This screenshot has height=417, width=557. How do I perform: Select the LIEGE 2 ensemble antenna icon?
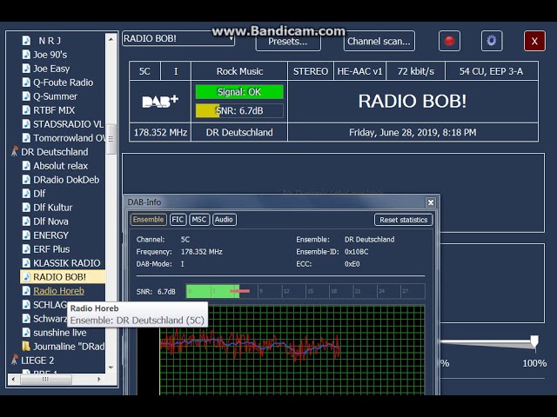click(15, 361)
